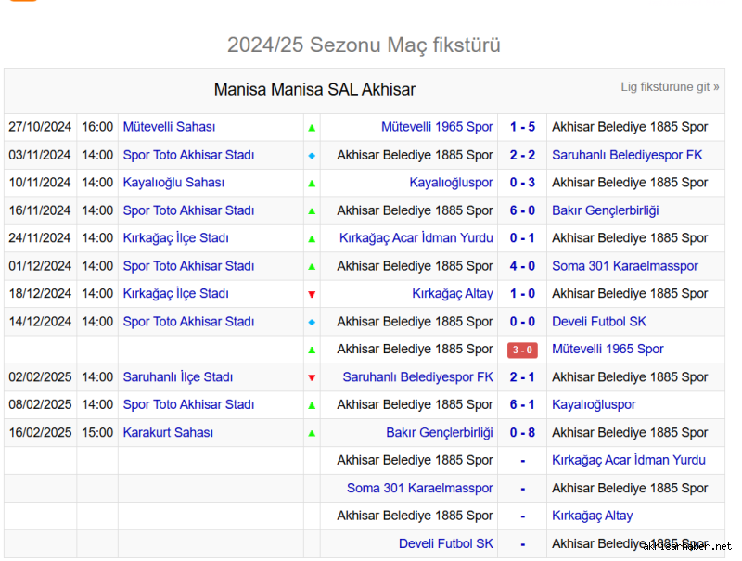Open home team Saruhanlı Belediyespor FK on 02/02/2025
The height and width of the screenshot is (561, 742).
(418, 377)
